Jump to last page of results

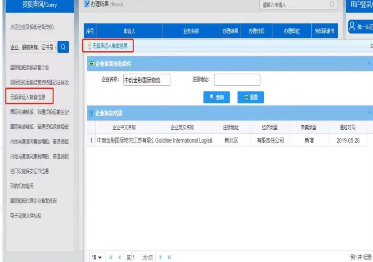tap(169, 257)
